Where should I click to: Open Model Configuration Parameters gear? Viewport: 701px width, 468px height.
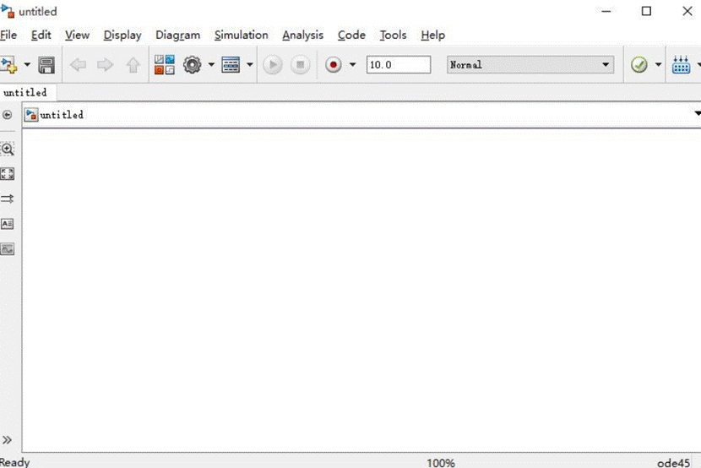pos(193,65)
